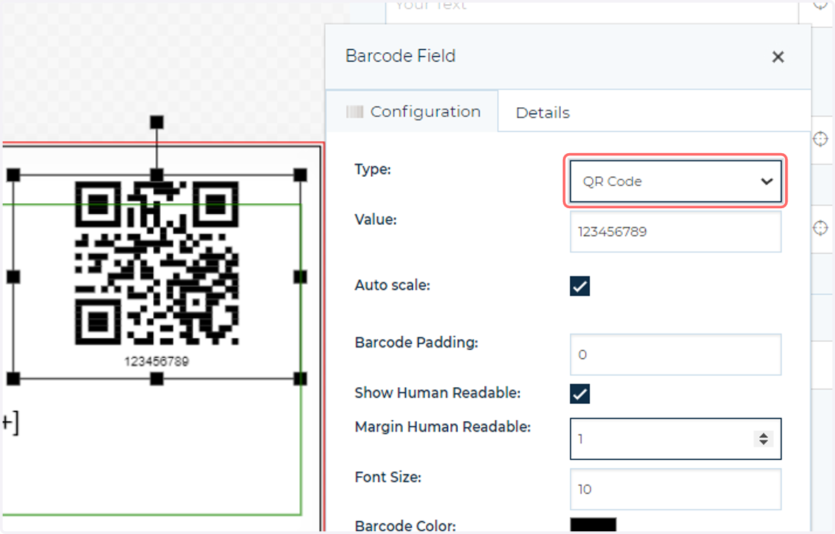835x534 pixels.
Task: Open the Type dropdown showing QR Code
Action: pos(675,181)
